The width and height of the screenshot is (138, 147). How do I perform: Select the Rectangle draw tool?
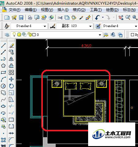point(3,72)
